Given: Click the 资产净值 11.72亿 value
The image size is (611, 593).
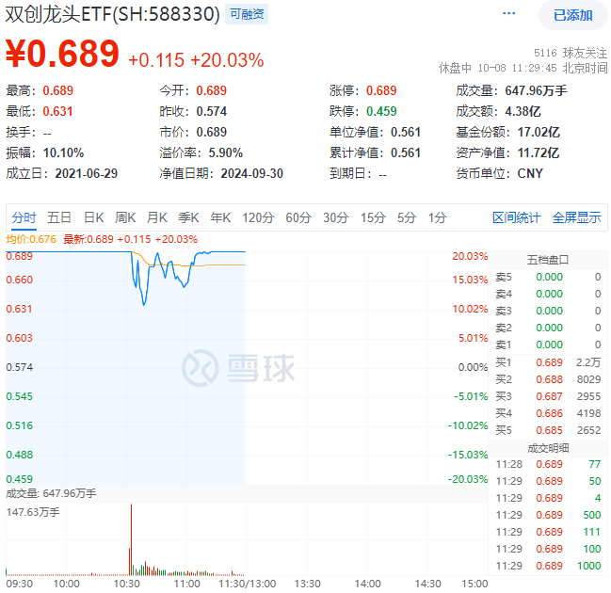Looking at the screenshot, I should point(539,152).
